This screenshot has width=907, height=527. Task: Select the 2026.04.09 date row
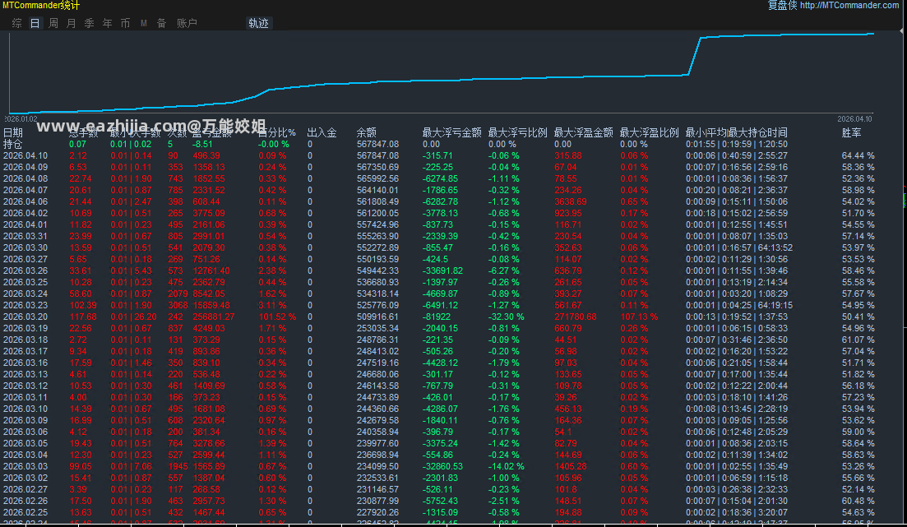pyautogui.click(x=440, y=167)
